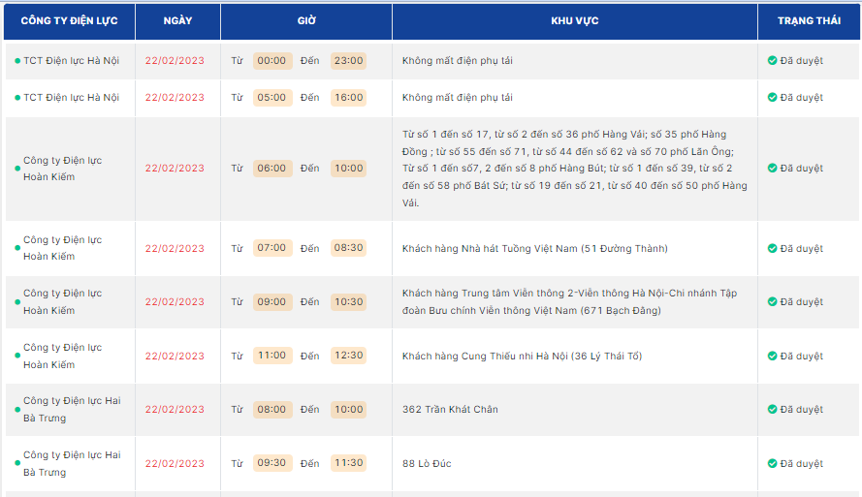Click the date 22/02/2023 in the 00:00 row
This screenshot has width=862, height=497.
pyautogui.click(x=175, y=60)
